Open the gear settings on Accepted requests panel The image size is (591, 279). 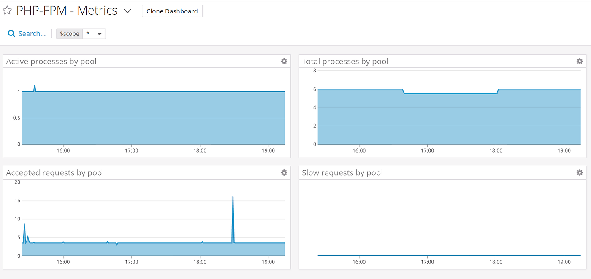tap(284, 172)
